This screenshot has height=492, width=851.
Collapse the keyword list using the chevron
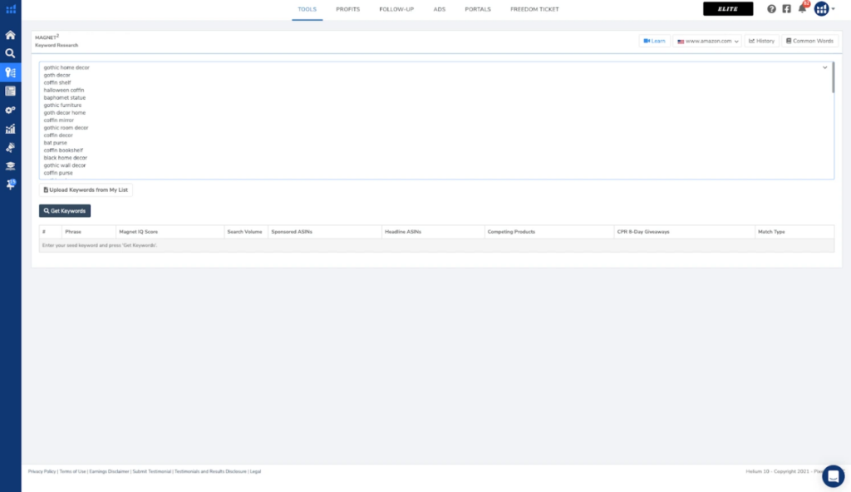coord(824,67)
